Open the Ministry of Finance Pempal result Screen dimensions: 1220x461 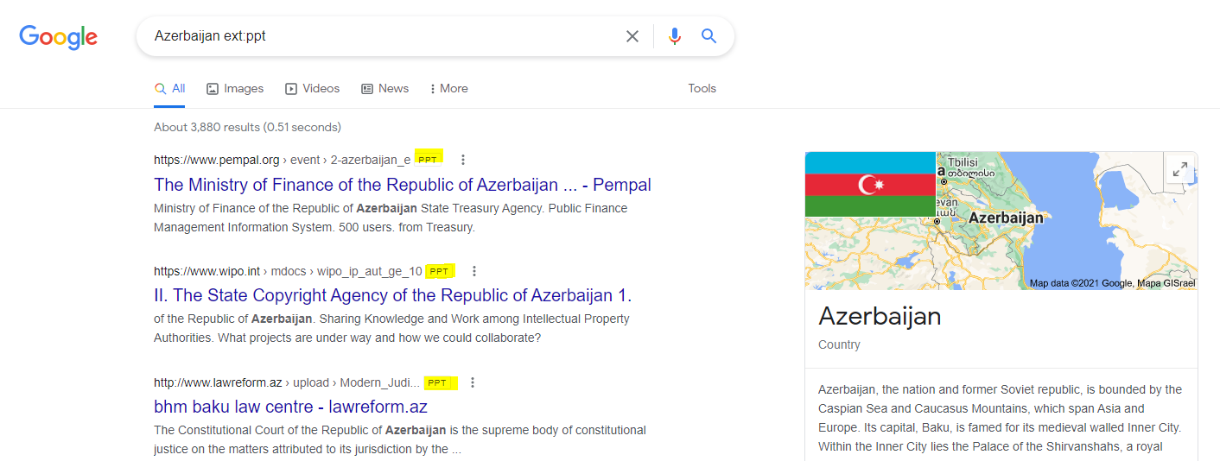click(x=402, y=185)
